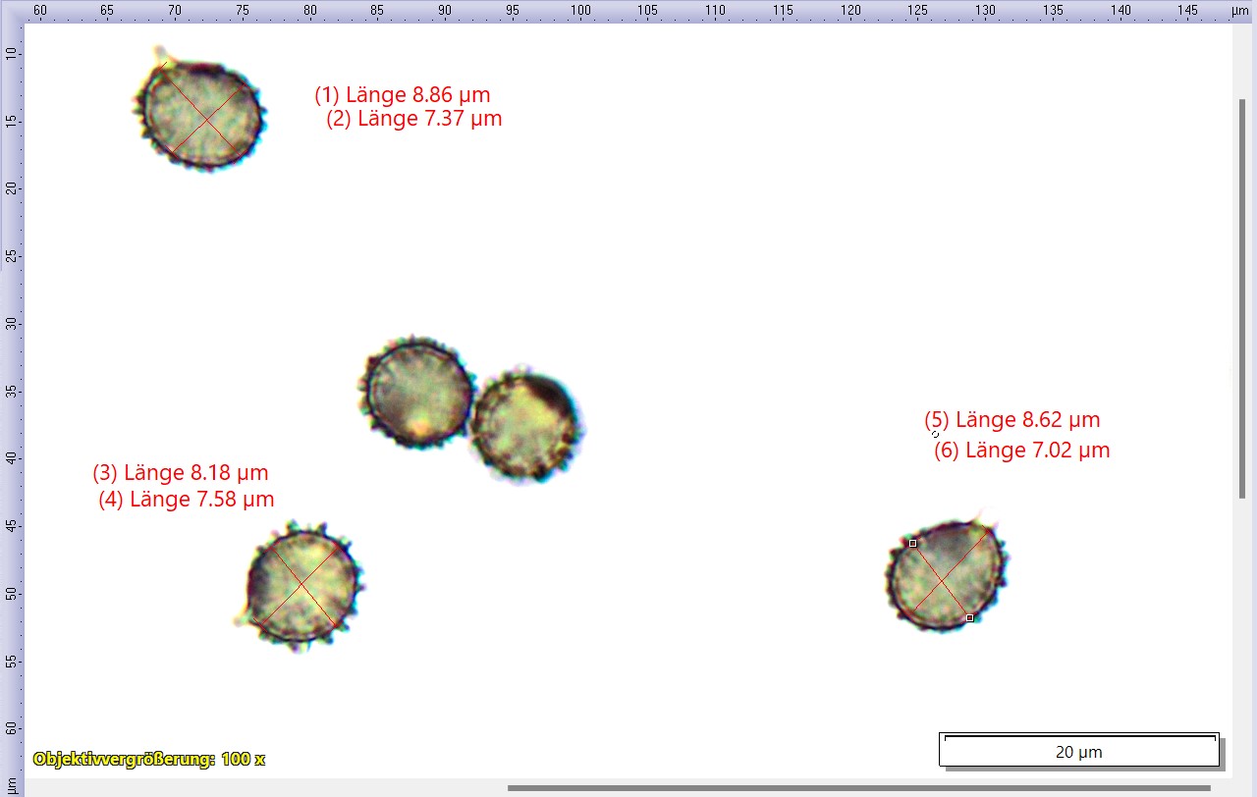Select the Objektivvergrößerung 100 x label
This screenshot has width=1257, height=797.
[x=148, y=759]
